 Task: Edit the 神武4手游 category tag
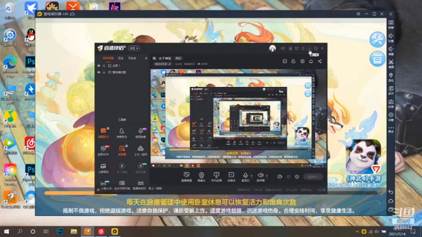[x=162, y=64]
